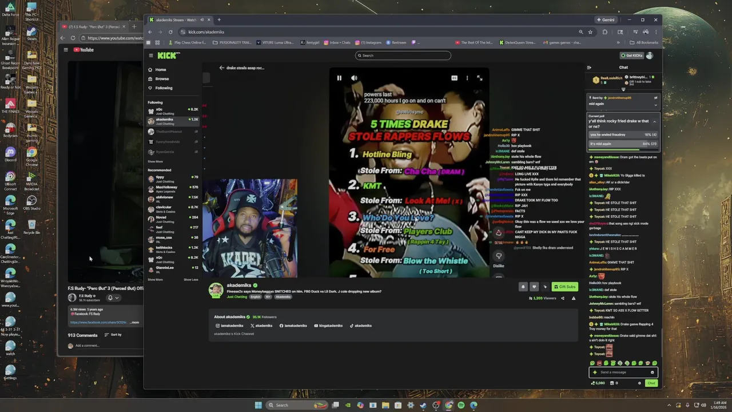
Task: Open clavicular recommended channel
Action: pos(173,209)
